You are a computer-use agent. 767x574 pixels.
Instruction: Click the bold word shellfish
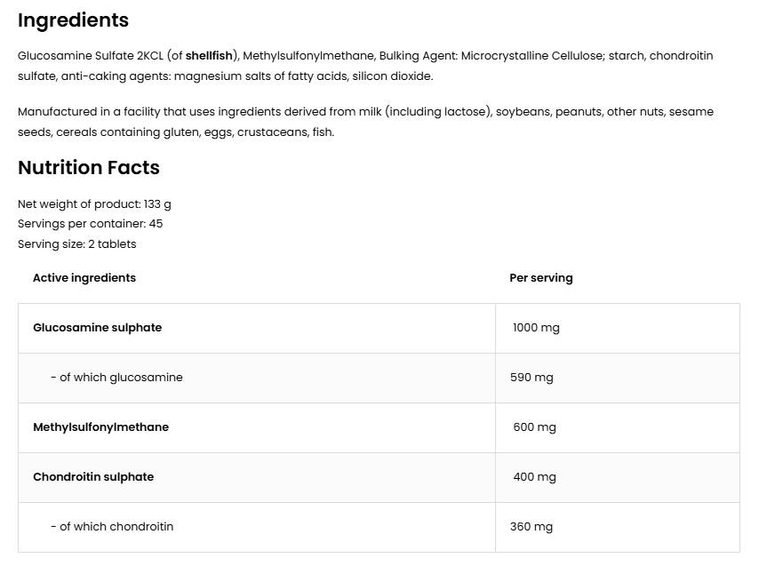(209, 56)
